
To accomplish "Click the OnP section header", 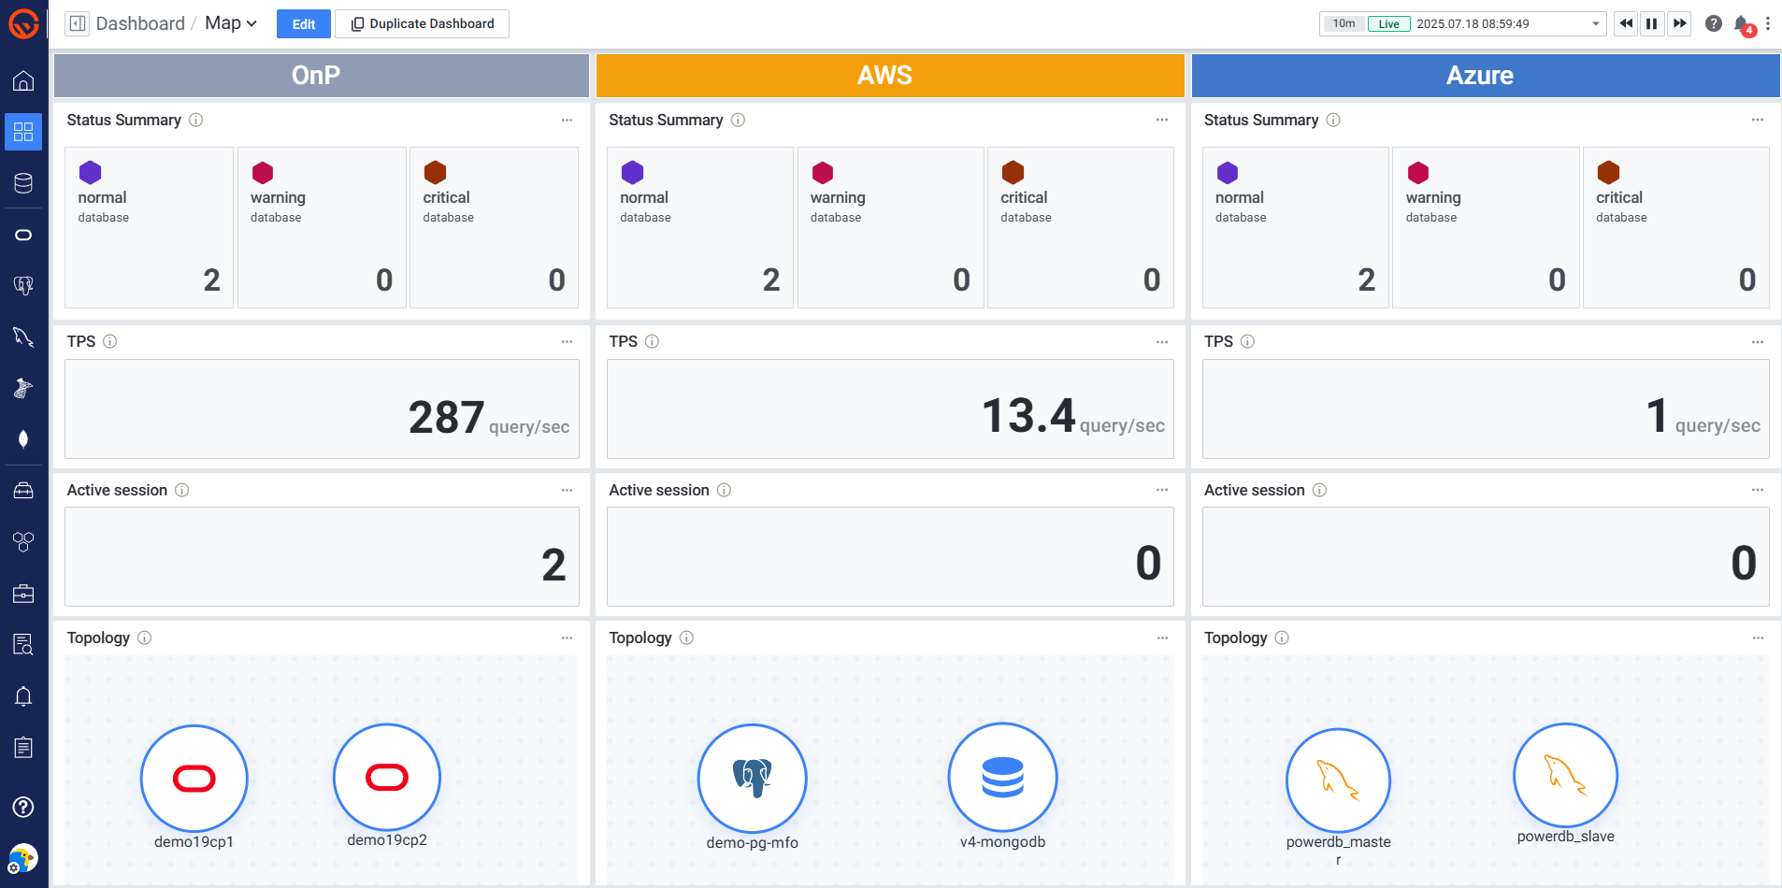I will point(322,75).
